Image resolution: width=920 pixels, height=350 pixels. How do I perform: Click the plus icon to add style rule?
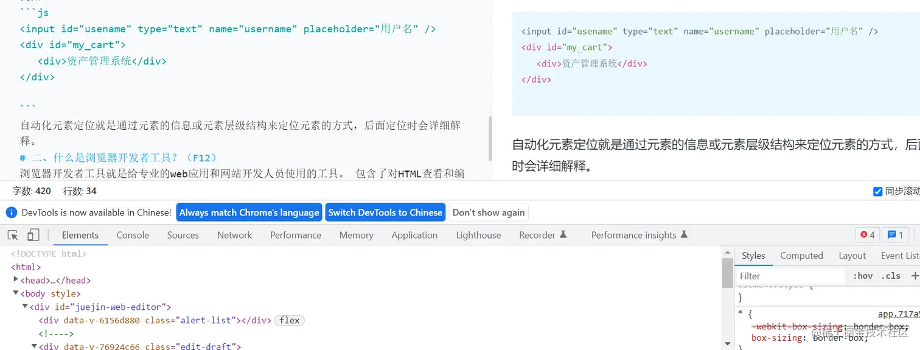(915, 276)
